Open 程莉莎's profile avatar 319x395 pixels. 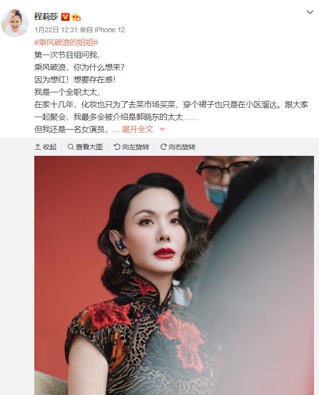coord(15,23)
